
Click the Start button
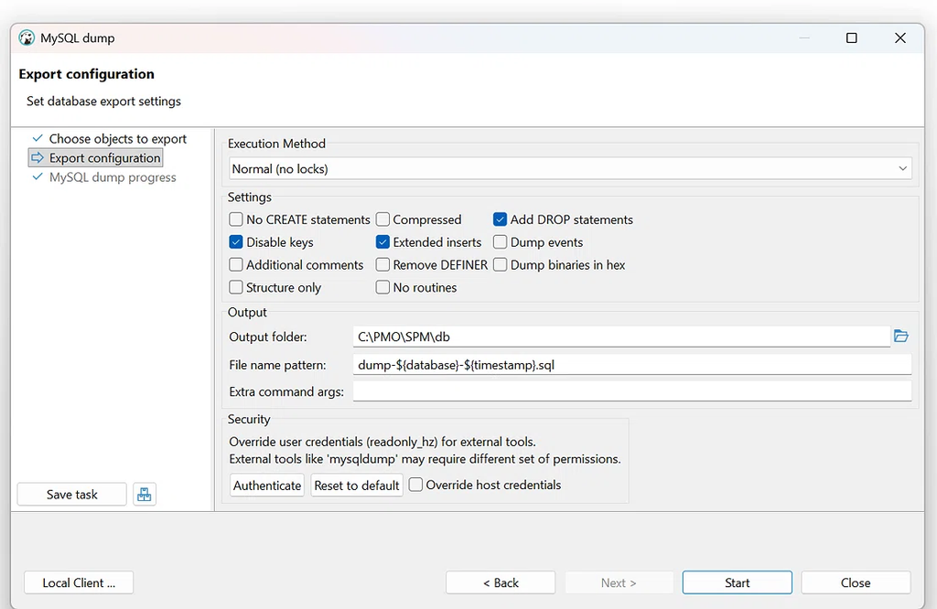point(737,582)
